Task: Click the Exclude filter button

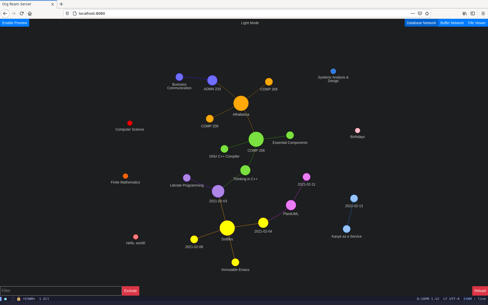Action: pos(130,291)
